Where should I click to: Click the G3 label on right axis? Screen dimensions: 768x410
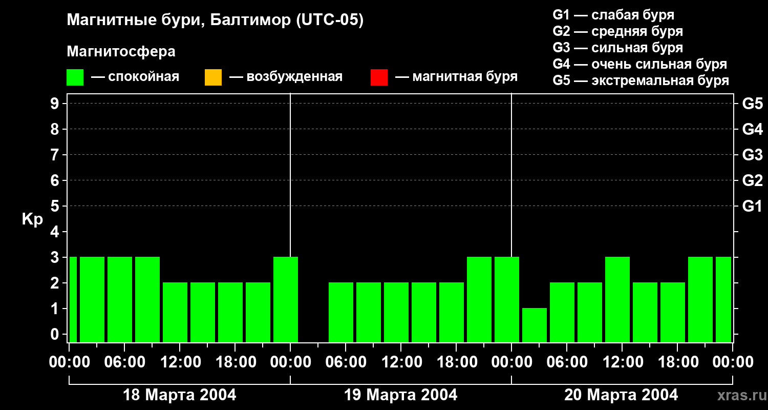coord(752,155)
